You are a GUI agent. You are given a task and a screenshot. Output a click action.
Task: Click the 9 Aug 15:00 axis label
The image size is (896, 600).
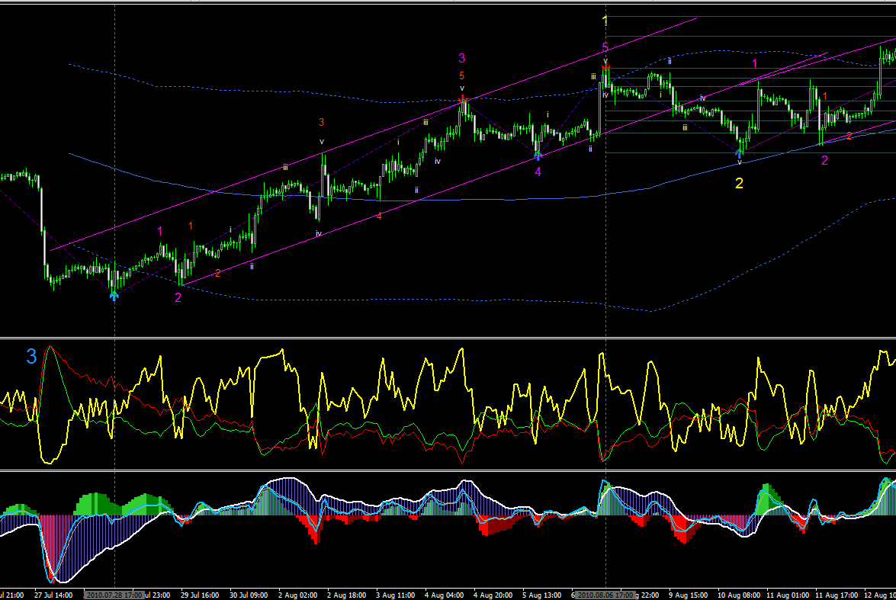(x=688, y=595)
